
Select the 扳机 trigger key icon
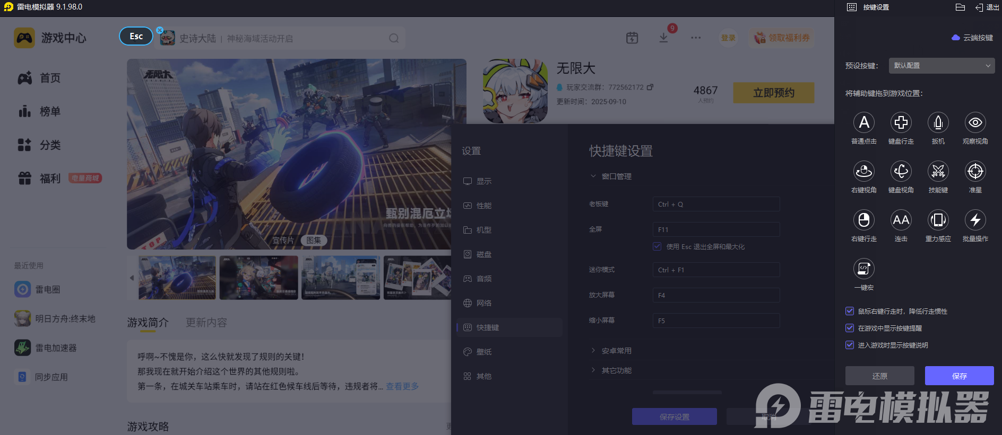tap(938, 122)
